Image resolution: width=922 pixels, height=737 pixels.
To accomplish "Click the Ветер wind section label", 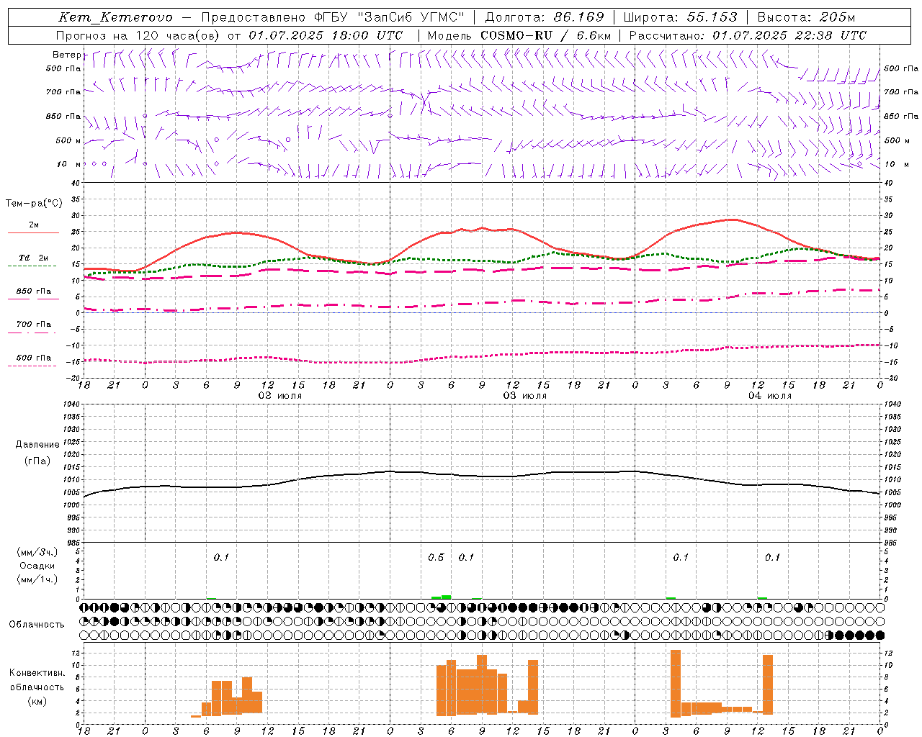I will click(x=67, y=55).
